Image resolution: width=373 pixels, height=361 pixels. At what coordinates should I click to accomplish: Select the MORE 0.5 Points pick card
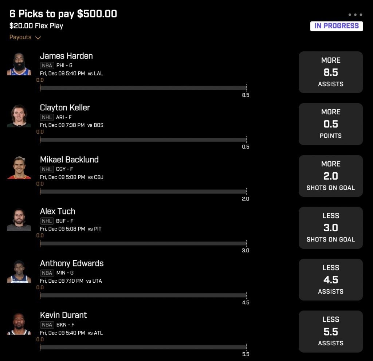[x=331, y=124]
